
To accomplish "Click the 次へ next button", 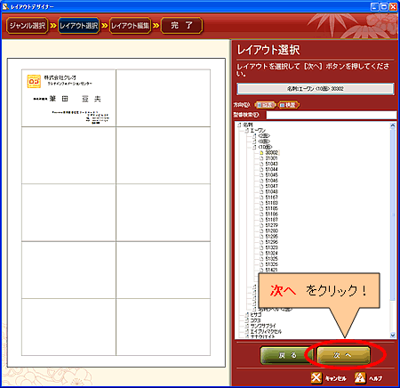I will pos(343,355).
